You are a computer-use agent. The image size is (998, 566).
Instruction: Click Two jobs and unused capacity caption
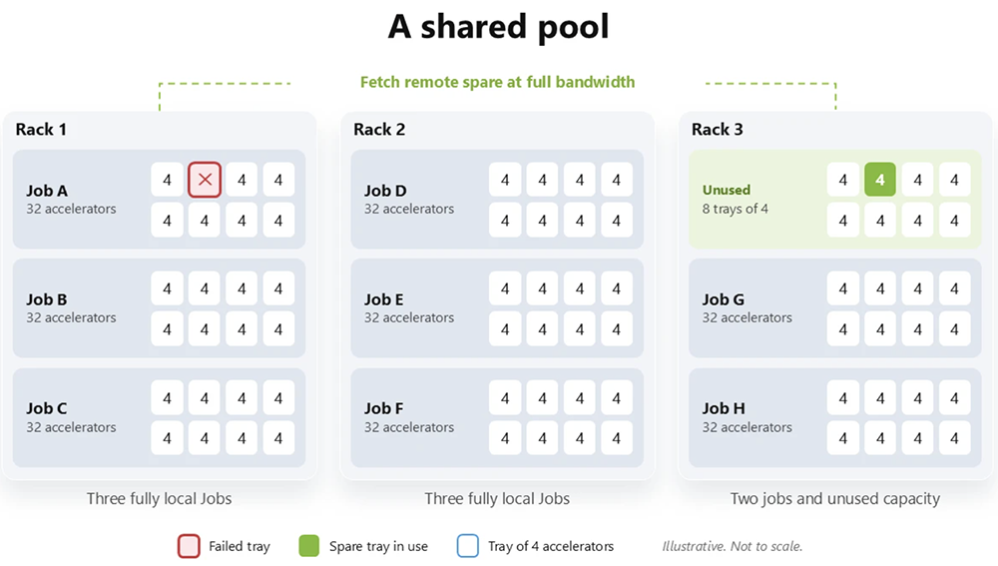click(x=835, y=498)
